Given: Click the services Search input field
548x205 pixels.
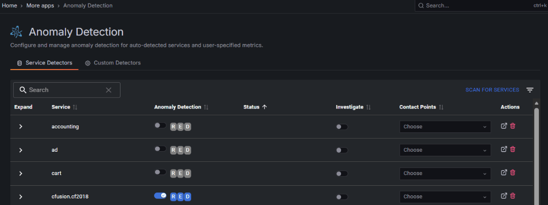Looking at the screenshot, I should point(64,90).
